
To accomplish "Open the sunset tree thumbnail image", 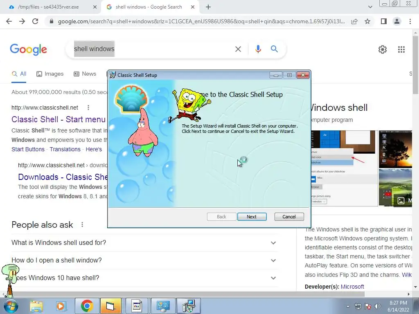I will (395, 149).
